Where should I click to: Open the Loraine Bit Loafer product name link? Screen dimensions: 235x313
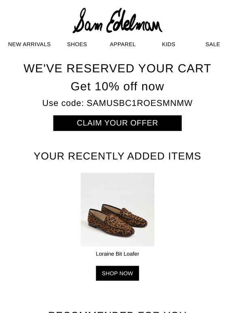[x=117, y=254]
